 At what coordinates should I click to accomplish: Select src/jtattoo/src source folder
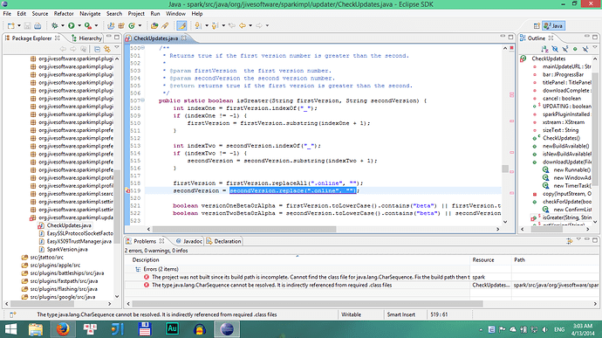(x=46, y=258)
